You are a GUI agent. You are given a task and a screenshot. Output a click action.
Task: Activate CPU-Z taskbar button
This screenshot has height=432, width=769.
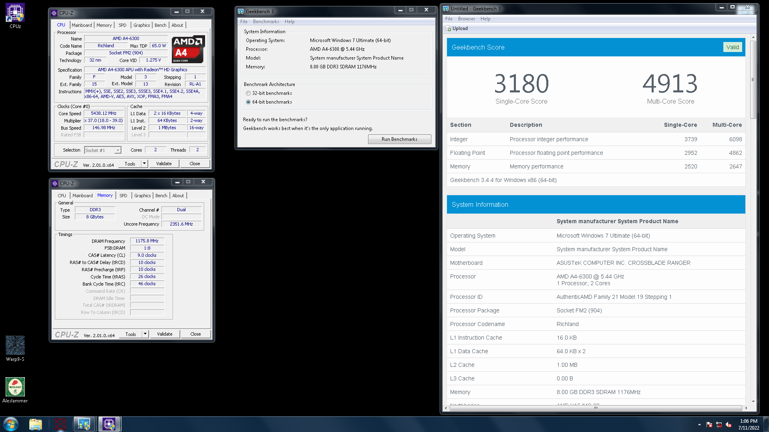(x=109, y=424)
